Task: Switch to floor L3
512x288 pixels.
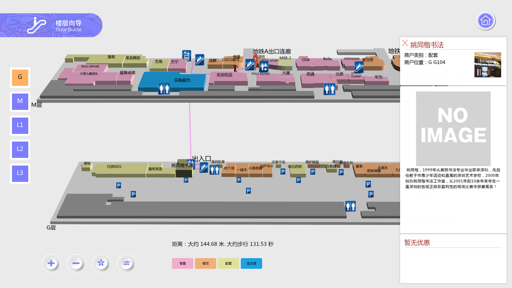Action: tap(20, 174)
